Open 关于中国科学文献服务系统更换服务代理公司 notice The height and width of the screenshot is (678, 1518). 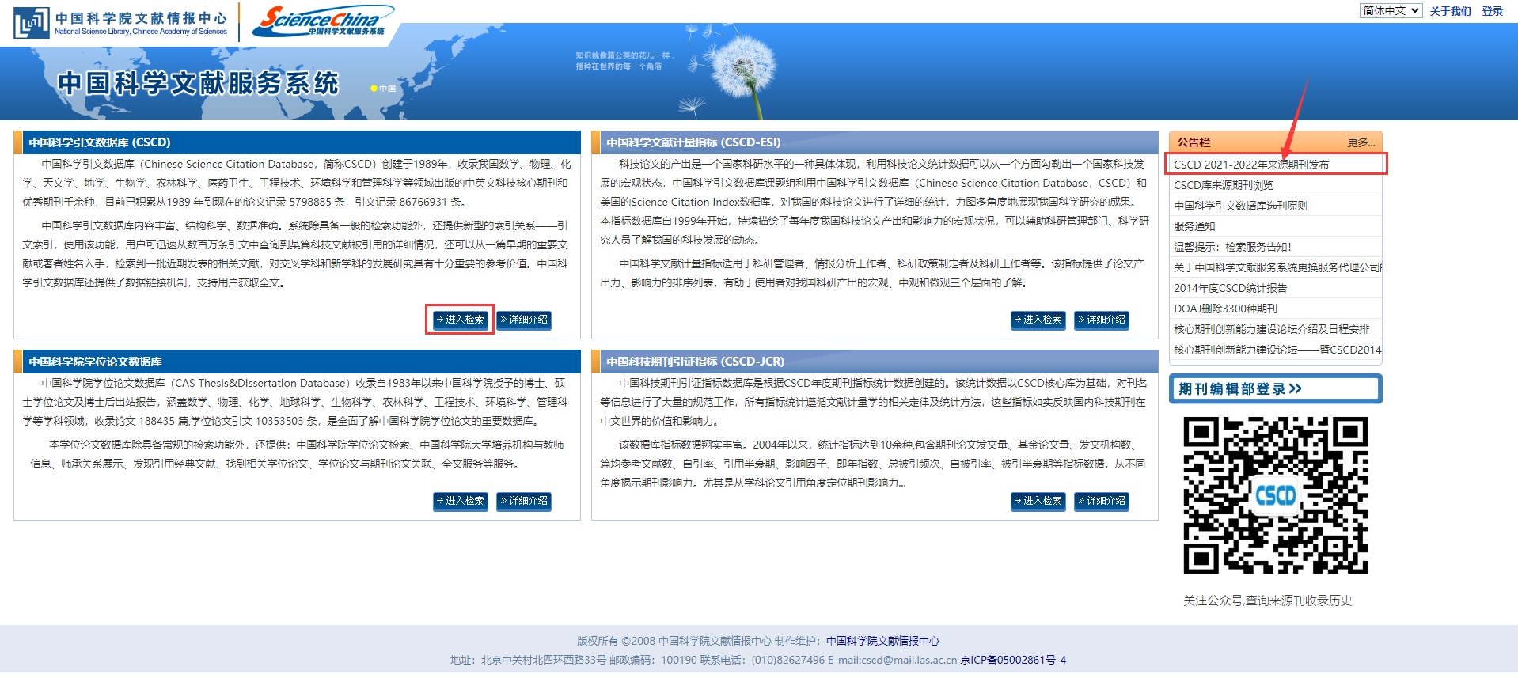(x=1277, y=267)
